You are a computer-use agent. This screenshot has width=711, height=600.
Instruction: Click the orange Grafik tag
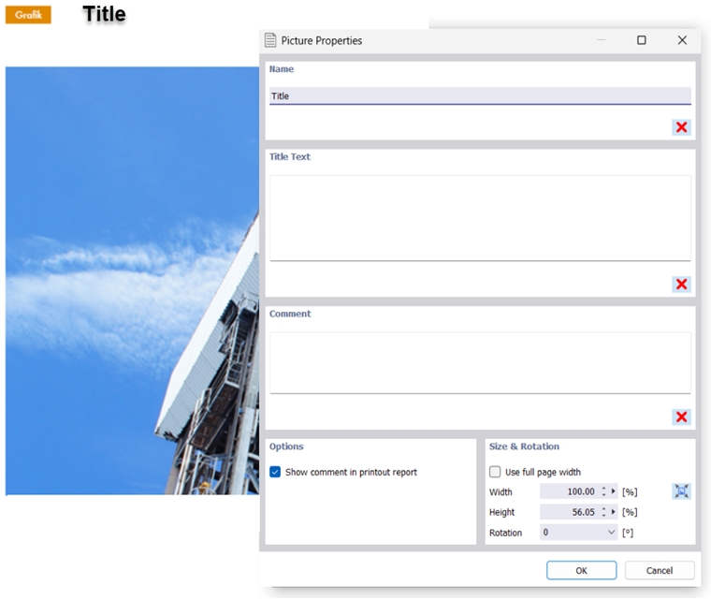click(28, 15)
